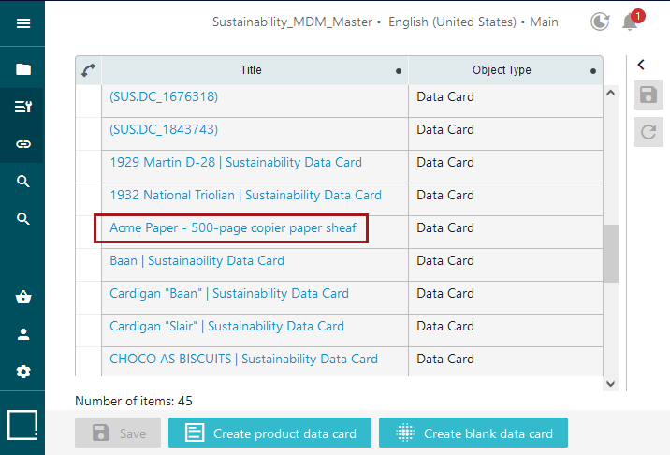670x455 pixels.
Task: Open the link icon in sidebar
Action: (x=23, y=144)
